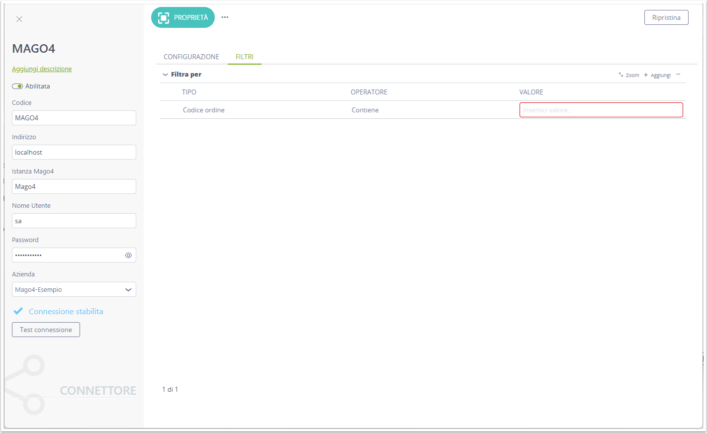Click the Codice input field
Screen dimensions: 707x433
tap(74, 118)
